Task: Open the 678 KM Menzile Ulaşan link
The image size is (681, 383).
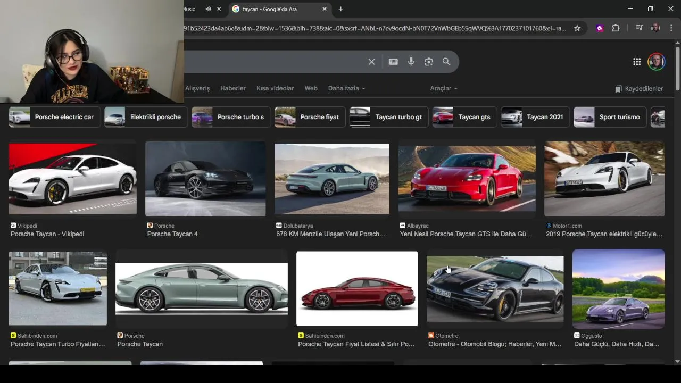Action: tap(331, 234)
